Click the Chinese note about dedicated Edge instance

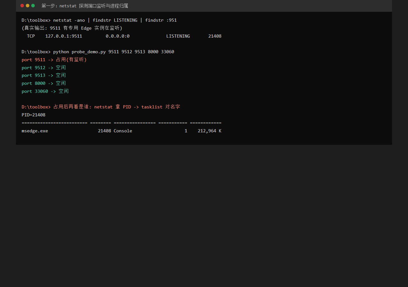click(x=72, y=28)
